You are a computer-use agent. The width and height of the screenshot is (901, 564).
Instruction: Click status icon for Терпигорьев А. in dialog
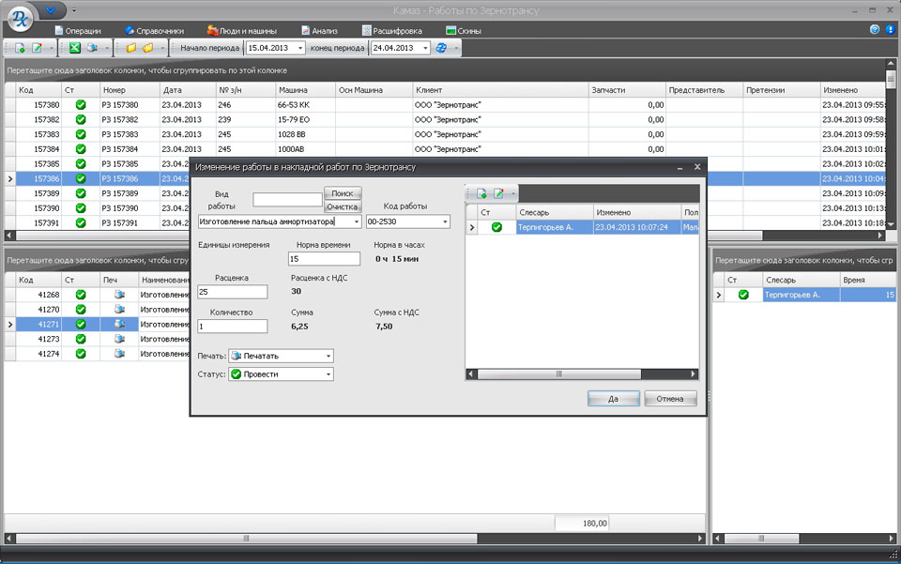496,227
